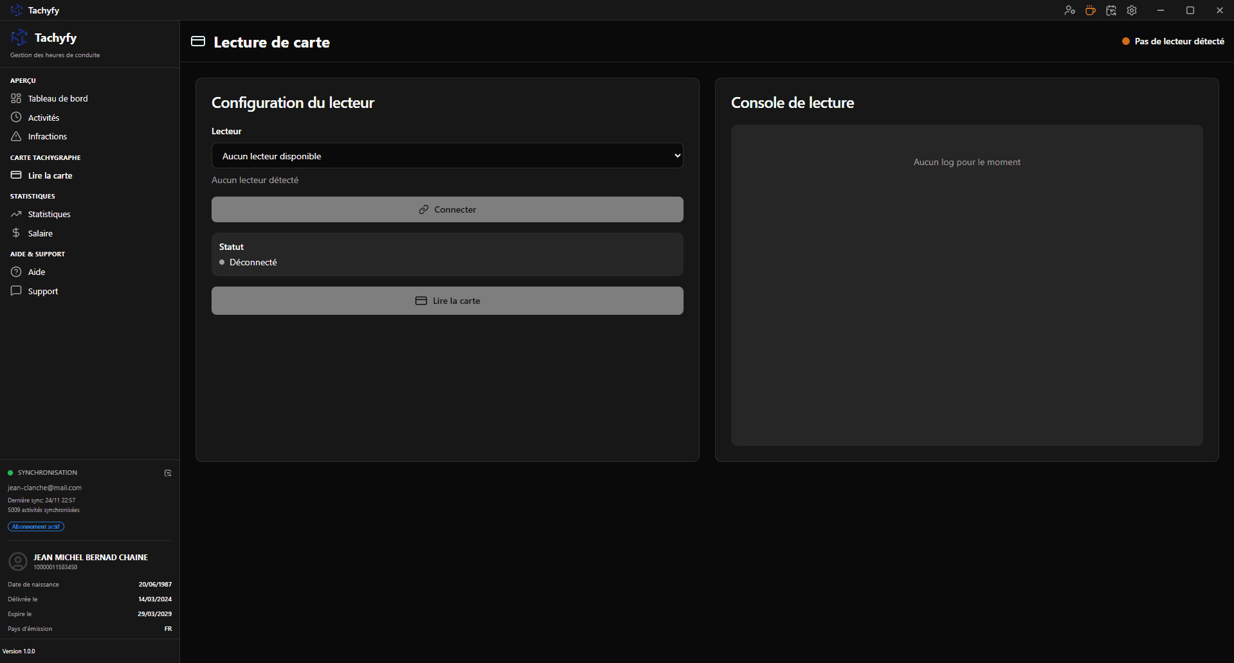Navigate to Infractions

click(x=48, y=136)
